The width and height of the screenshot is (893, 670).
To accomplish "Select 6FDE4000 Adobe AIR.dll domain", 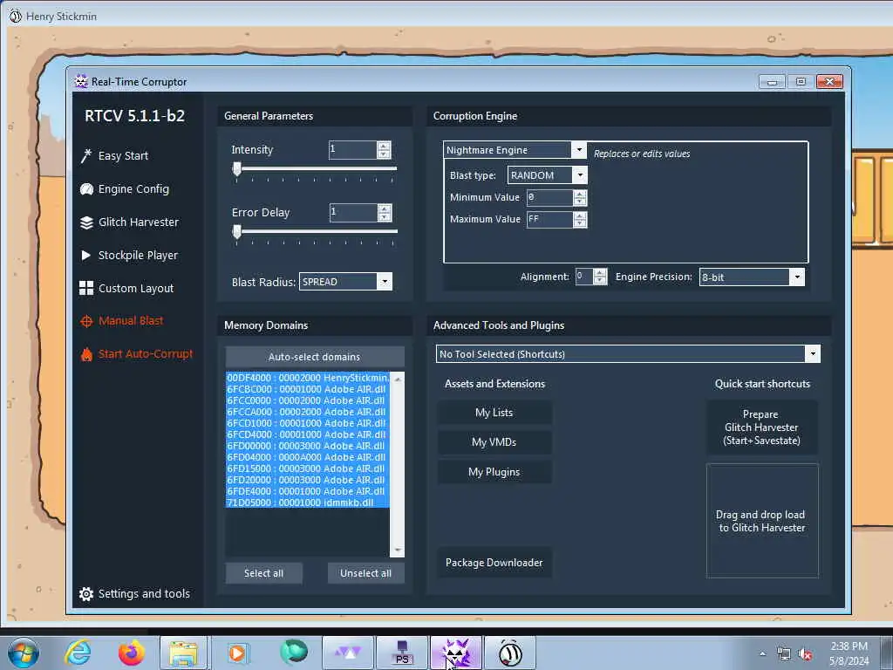I will pyautogui.click(x=308, y=491).
